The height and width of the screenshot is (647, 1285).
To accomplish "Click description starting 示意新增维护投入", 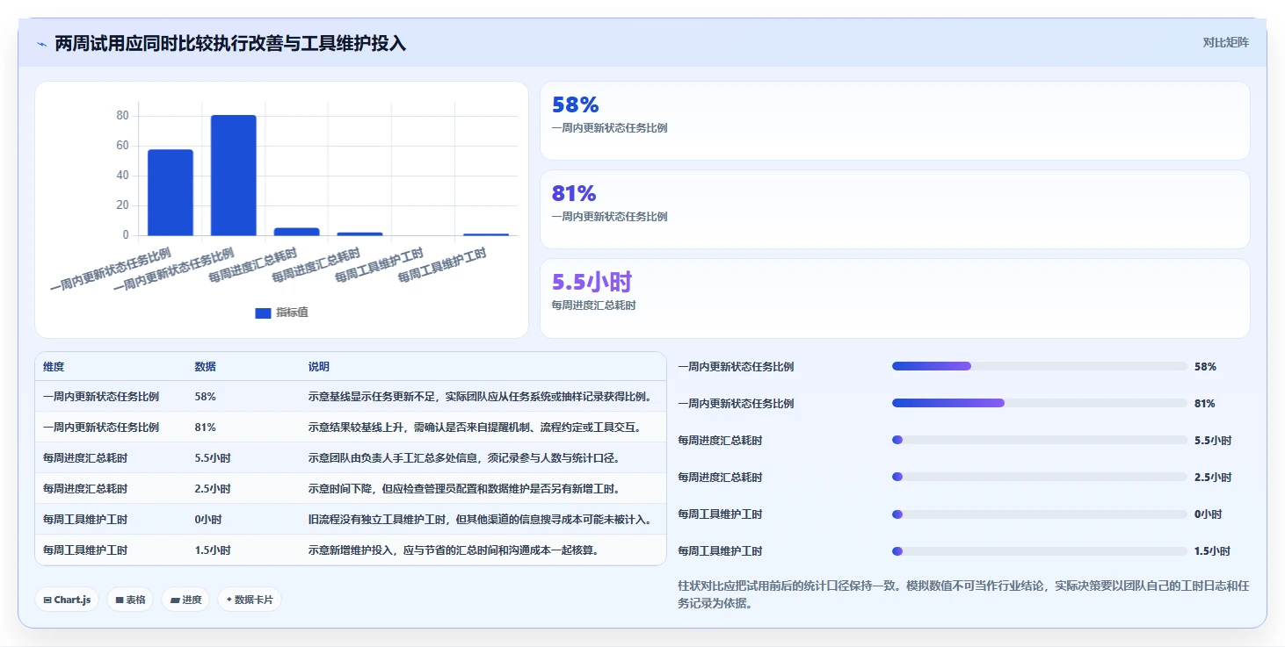I will pyautogui.click(x=454, y=550).
